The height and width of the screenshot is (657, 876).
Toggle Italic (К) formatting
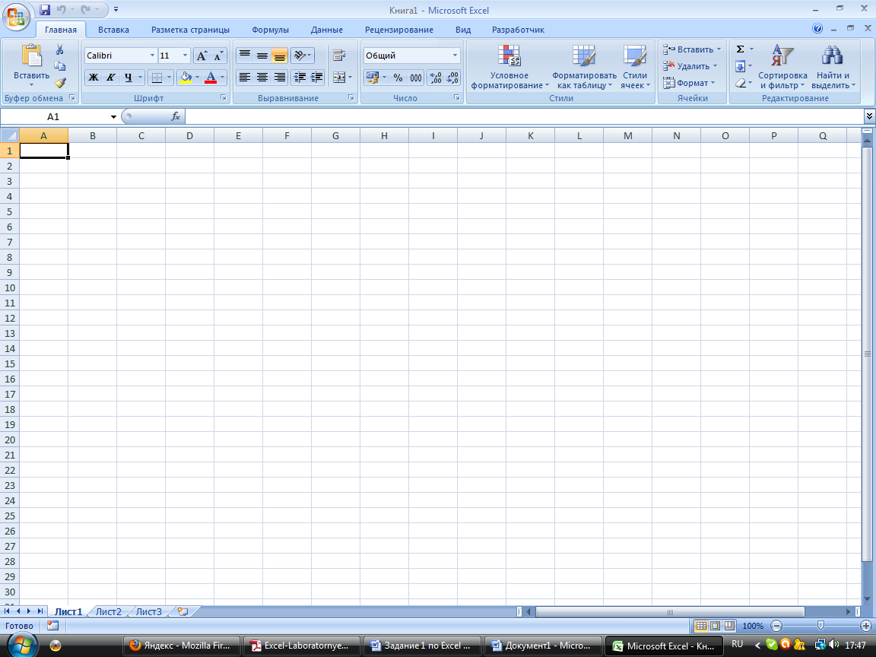pos(110,78)
